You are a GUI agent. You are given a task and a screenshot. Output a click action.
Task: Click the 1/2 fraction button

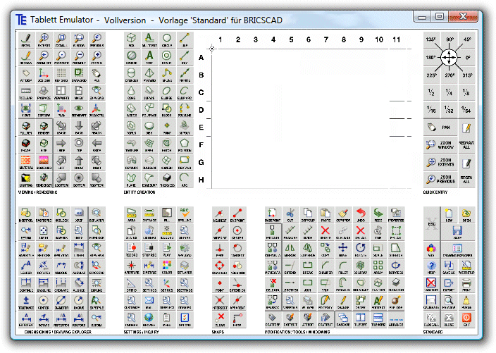(431, 92)
